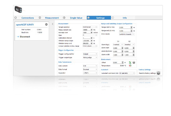Click the Measurement rate stepper arrows
Image resolution: width=171 pixels, height=116 pixels.
[91, 30]
